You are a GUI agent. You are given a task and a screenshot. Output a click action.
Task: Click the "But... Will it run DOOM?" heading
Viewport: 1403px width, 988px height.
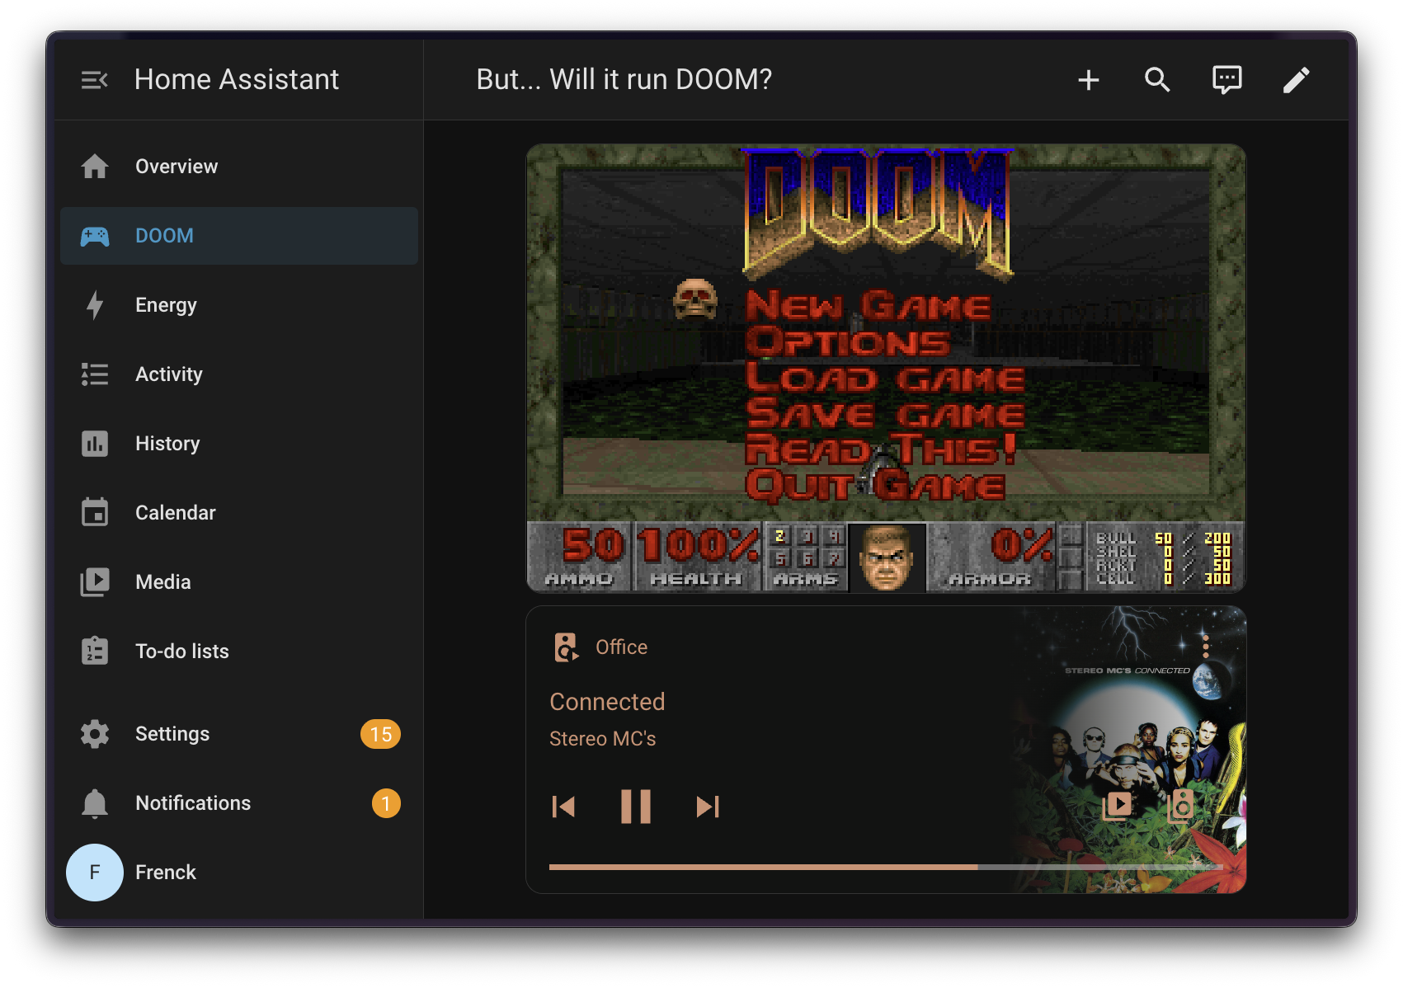pos(624,80)
